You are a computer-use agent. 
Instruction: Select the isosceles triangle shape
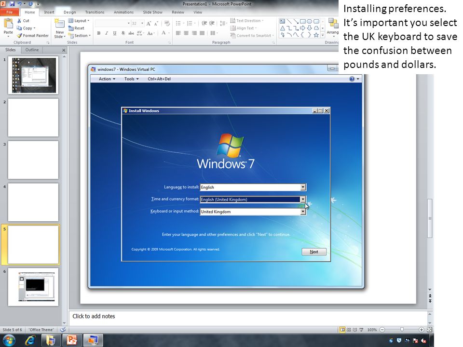pos(282,28)
